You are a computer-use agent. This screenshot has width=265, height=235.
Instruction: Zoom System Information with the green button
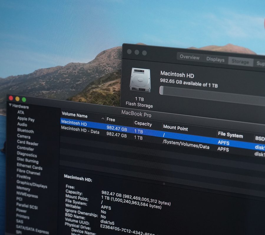click(x=24, y=100)
